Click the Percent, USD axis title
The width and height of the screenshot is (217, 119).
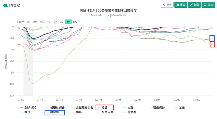click(x=6, y=61)
